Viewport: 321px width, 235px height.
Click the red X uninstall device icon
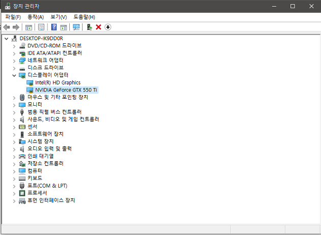[98, 27]
